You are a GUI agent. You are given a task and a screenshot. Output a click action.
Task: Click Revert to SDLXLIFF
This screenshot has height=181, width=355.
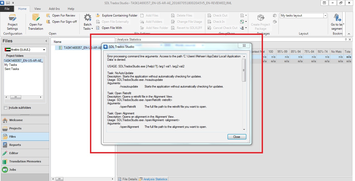pos(186,28)
